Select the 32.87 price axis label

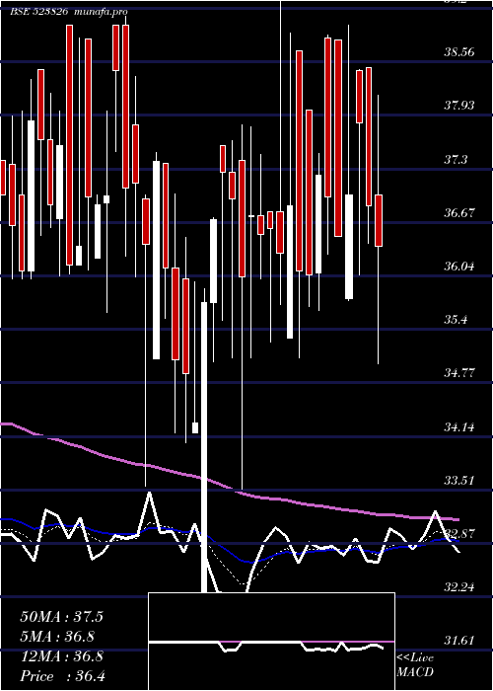[459, 534]
